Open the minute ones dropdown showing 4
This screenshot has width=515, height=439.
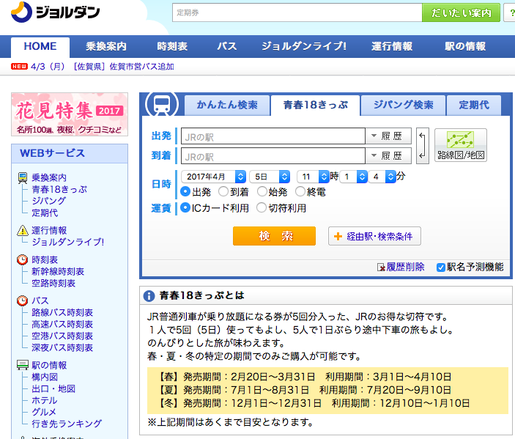click(x=382, y=177)
